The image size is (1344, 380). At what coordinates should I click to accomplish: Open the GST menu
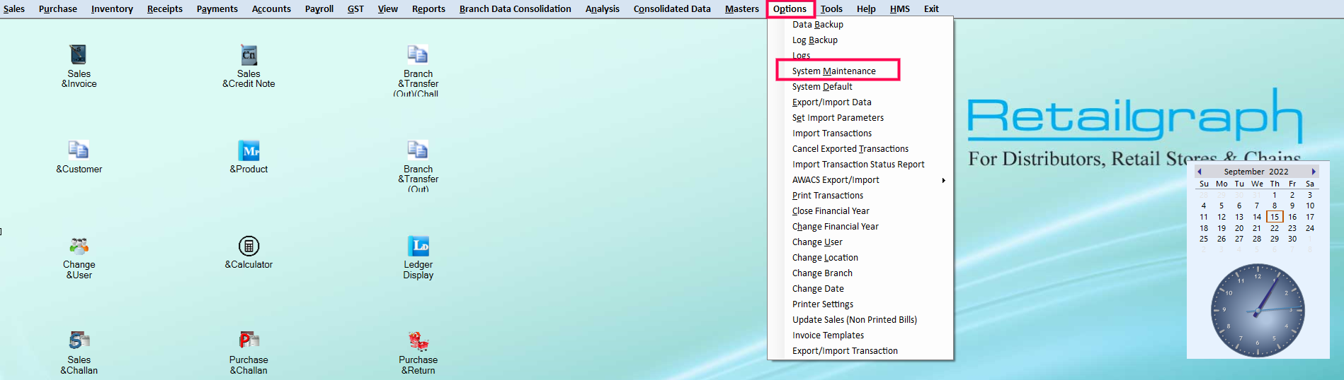pos(355,9)
